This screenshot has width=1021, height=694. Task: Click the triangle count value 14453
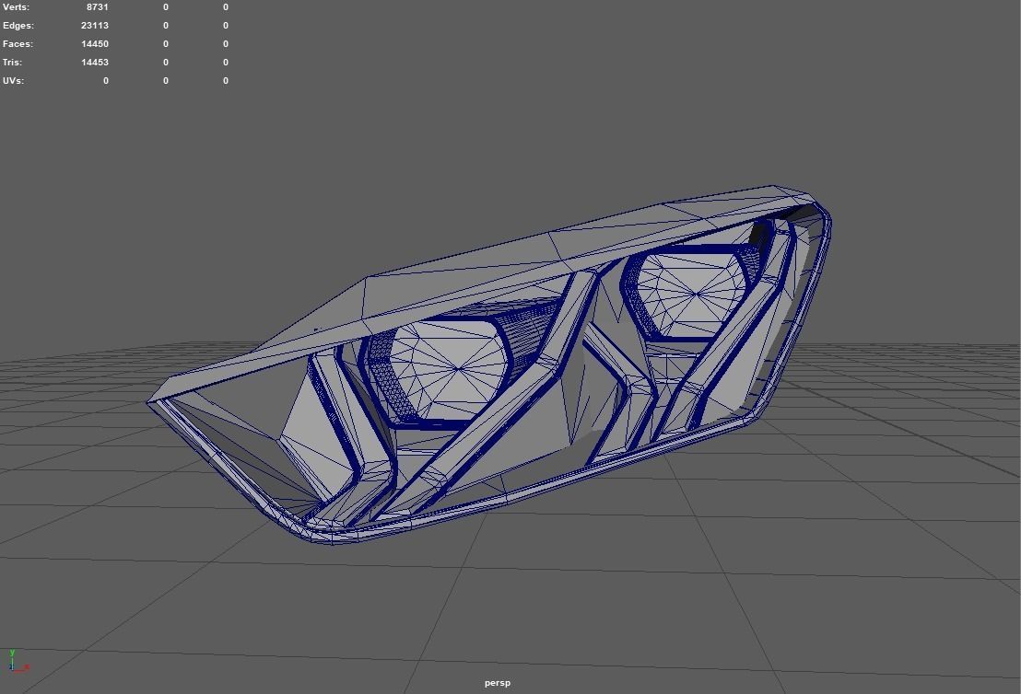[95, 62]
